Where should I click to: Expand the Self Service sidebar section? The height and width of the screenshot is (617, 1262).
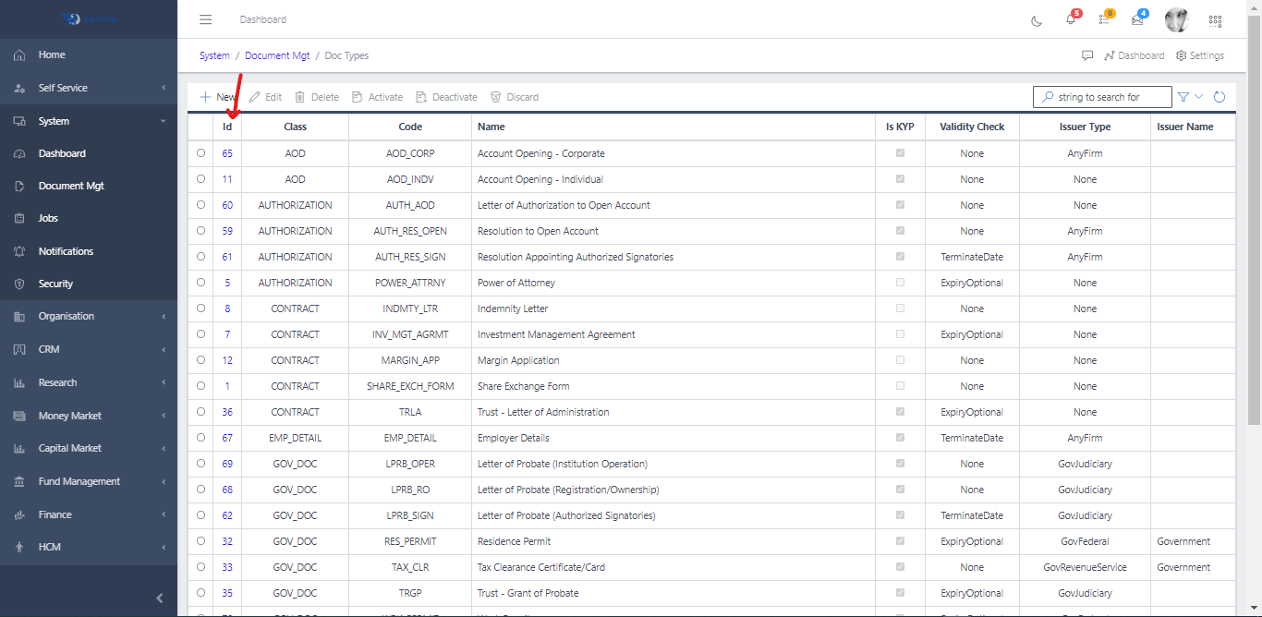tap(89, 88)
